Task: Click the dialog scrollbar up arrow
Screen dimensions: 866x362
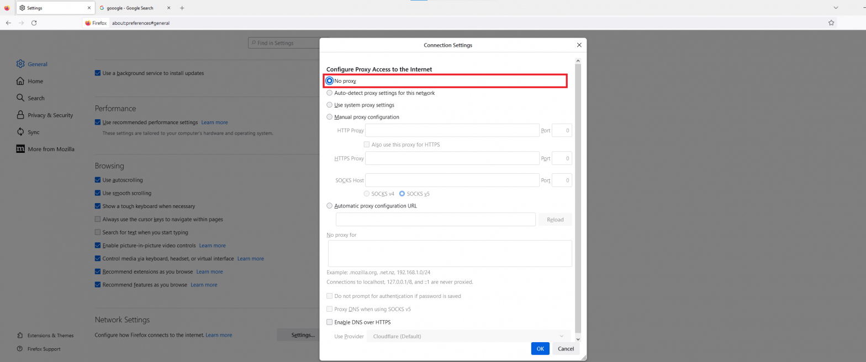Action: pyautogui.click(x=578, y=61)
